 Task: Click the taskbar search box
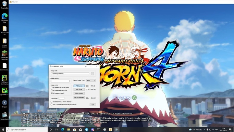(x=27, y=130)
